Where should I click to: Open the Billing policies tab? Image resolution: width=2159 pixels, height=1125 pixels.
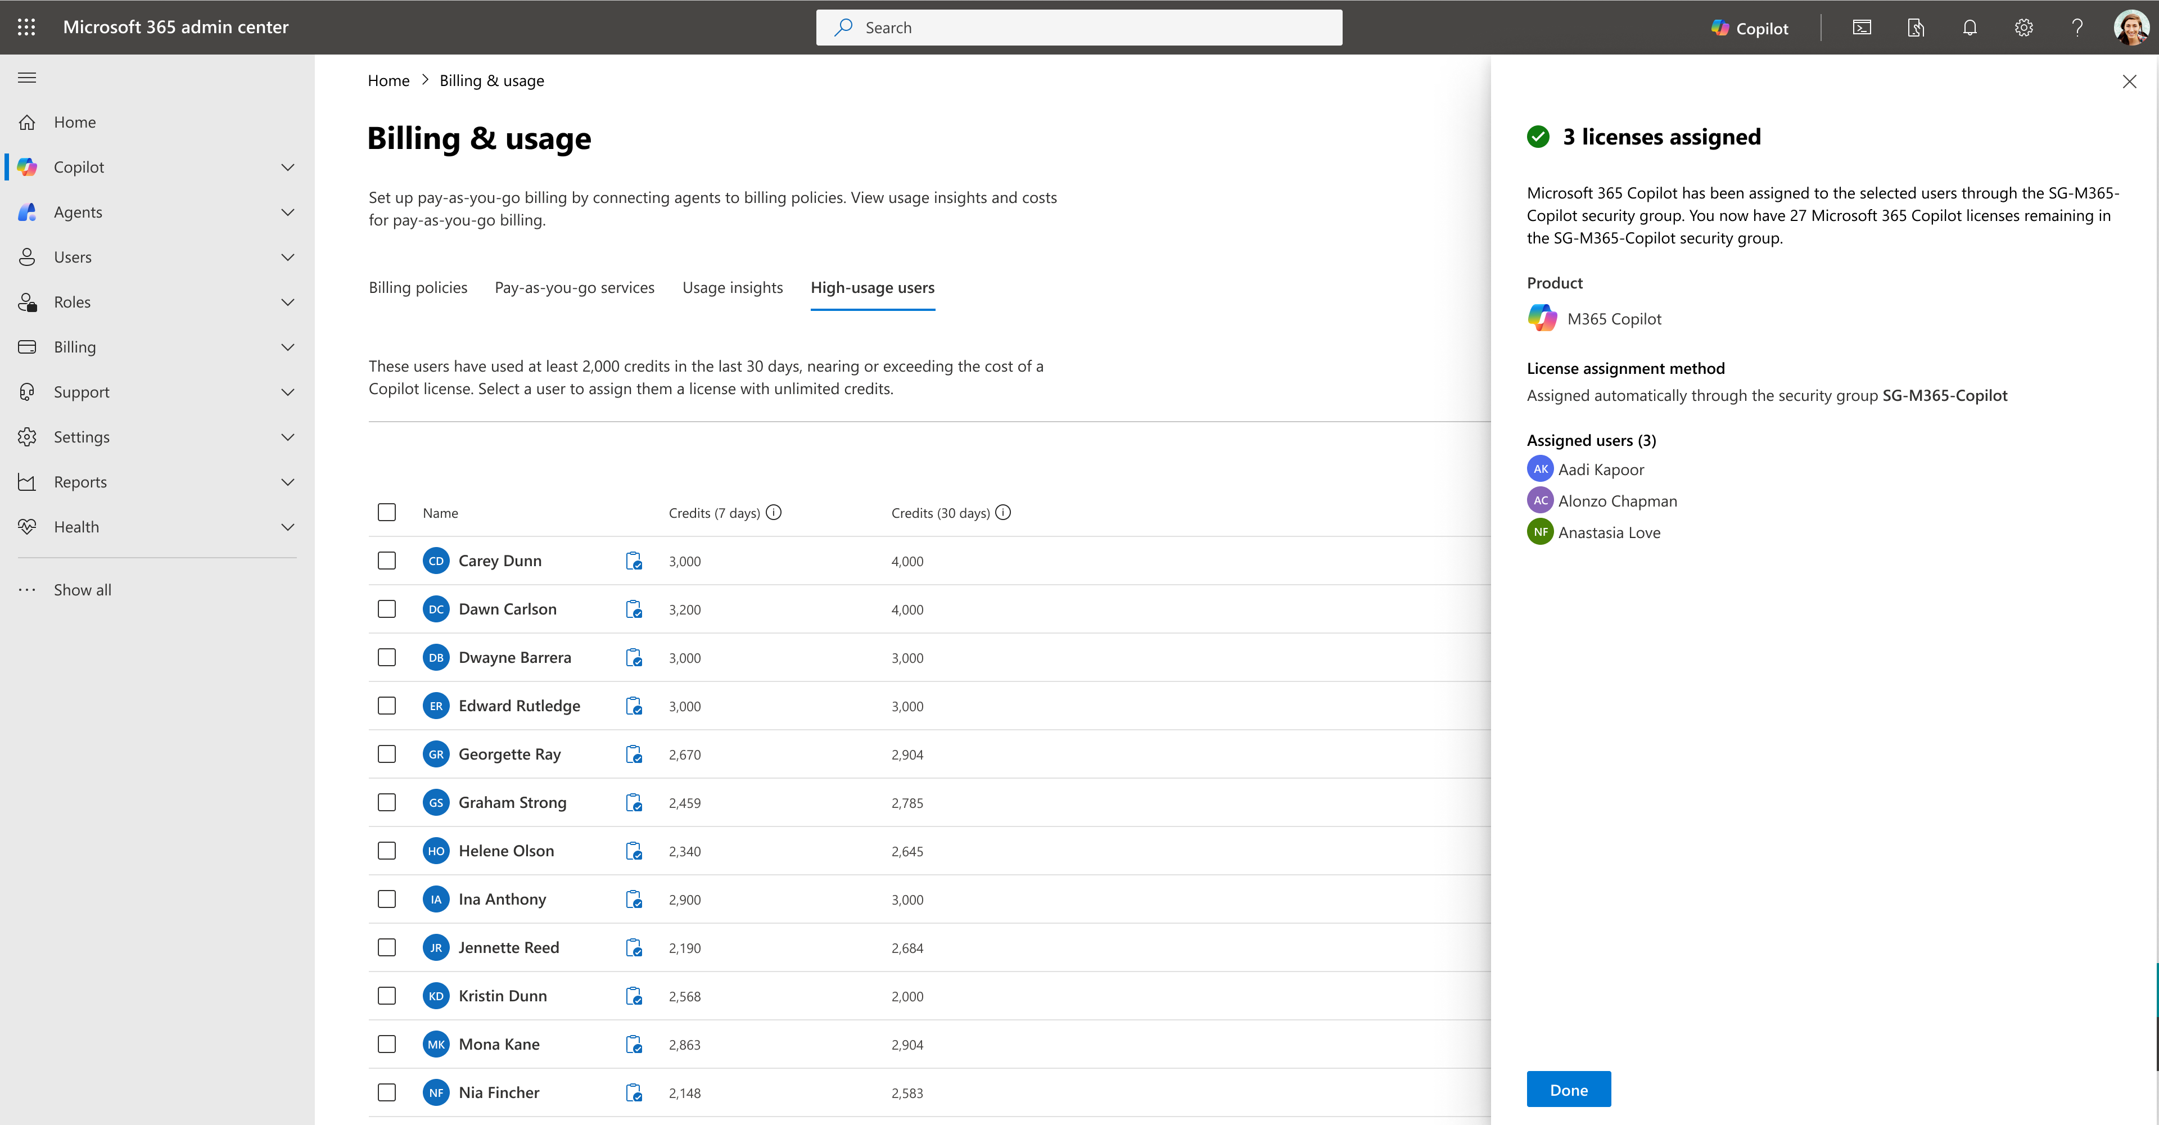coord(417,287)
